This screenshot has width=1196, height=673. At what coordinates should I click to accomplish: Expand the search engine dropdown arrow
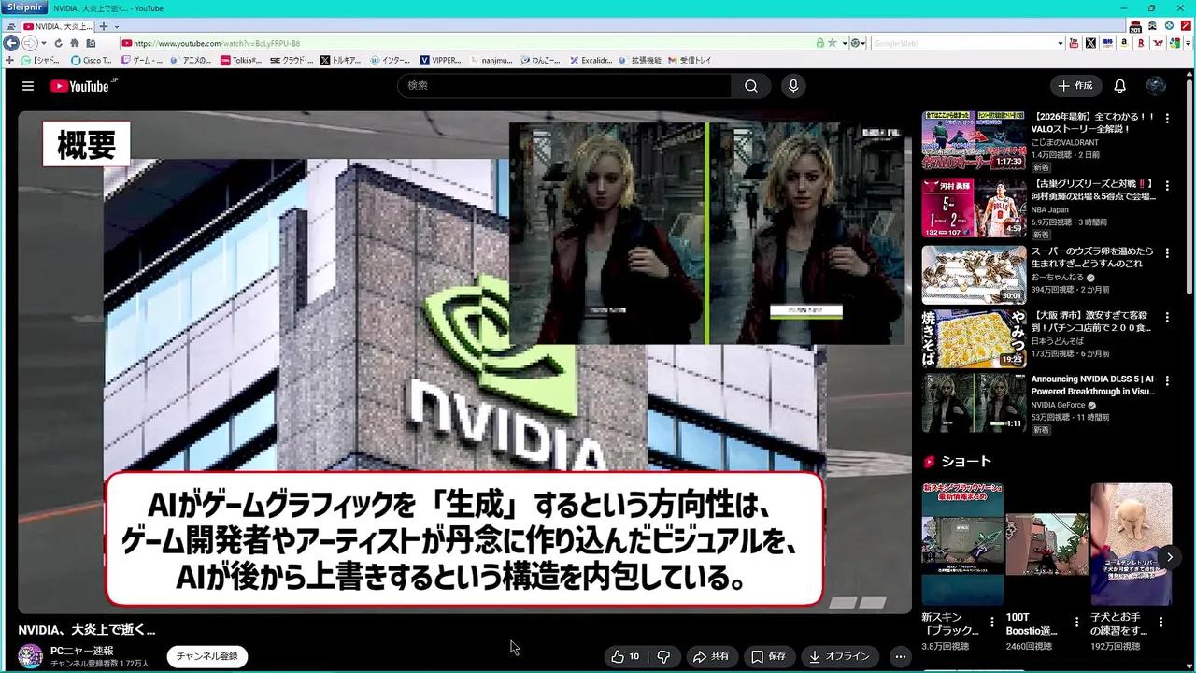coord(1061,43)
